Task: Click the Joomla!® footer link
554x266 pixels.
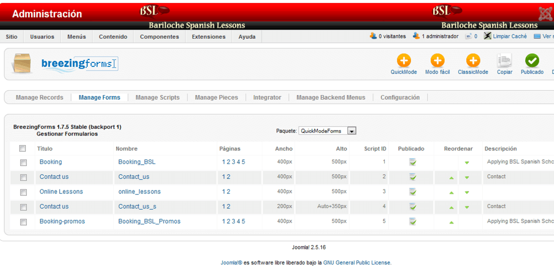Action: tap(232, 263)
